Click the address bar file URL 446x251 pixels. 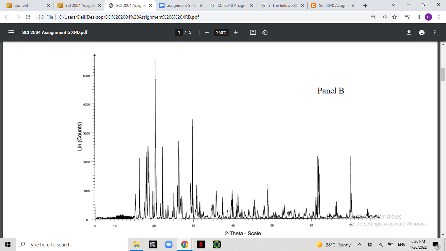(x=129, y=17)
